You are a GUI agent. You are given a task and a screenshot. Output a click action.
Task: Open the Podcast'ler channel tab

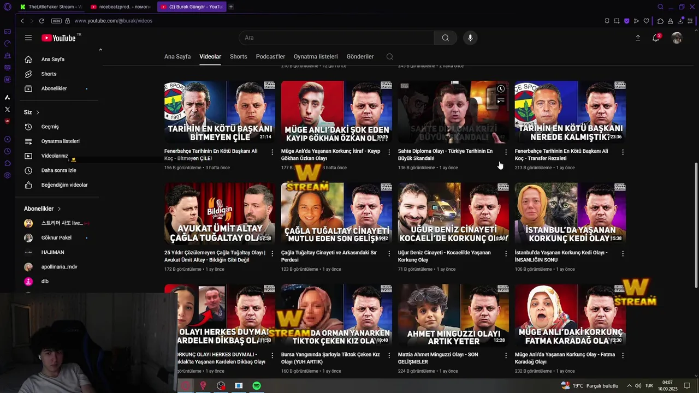[x=270, y=57]
